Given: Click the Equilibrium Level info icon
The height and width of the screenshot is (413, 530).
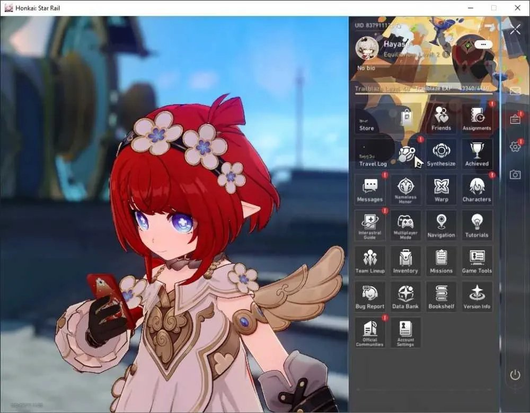Looking at the screenshot, I should [446, 55].
